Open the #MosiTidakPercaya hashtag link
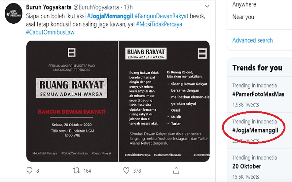 click(x=159, y=24)
